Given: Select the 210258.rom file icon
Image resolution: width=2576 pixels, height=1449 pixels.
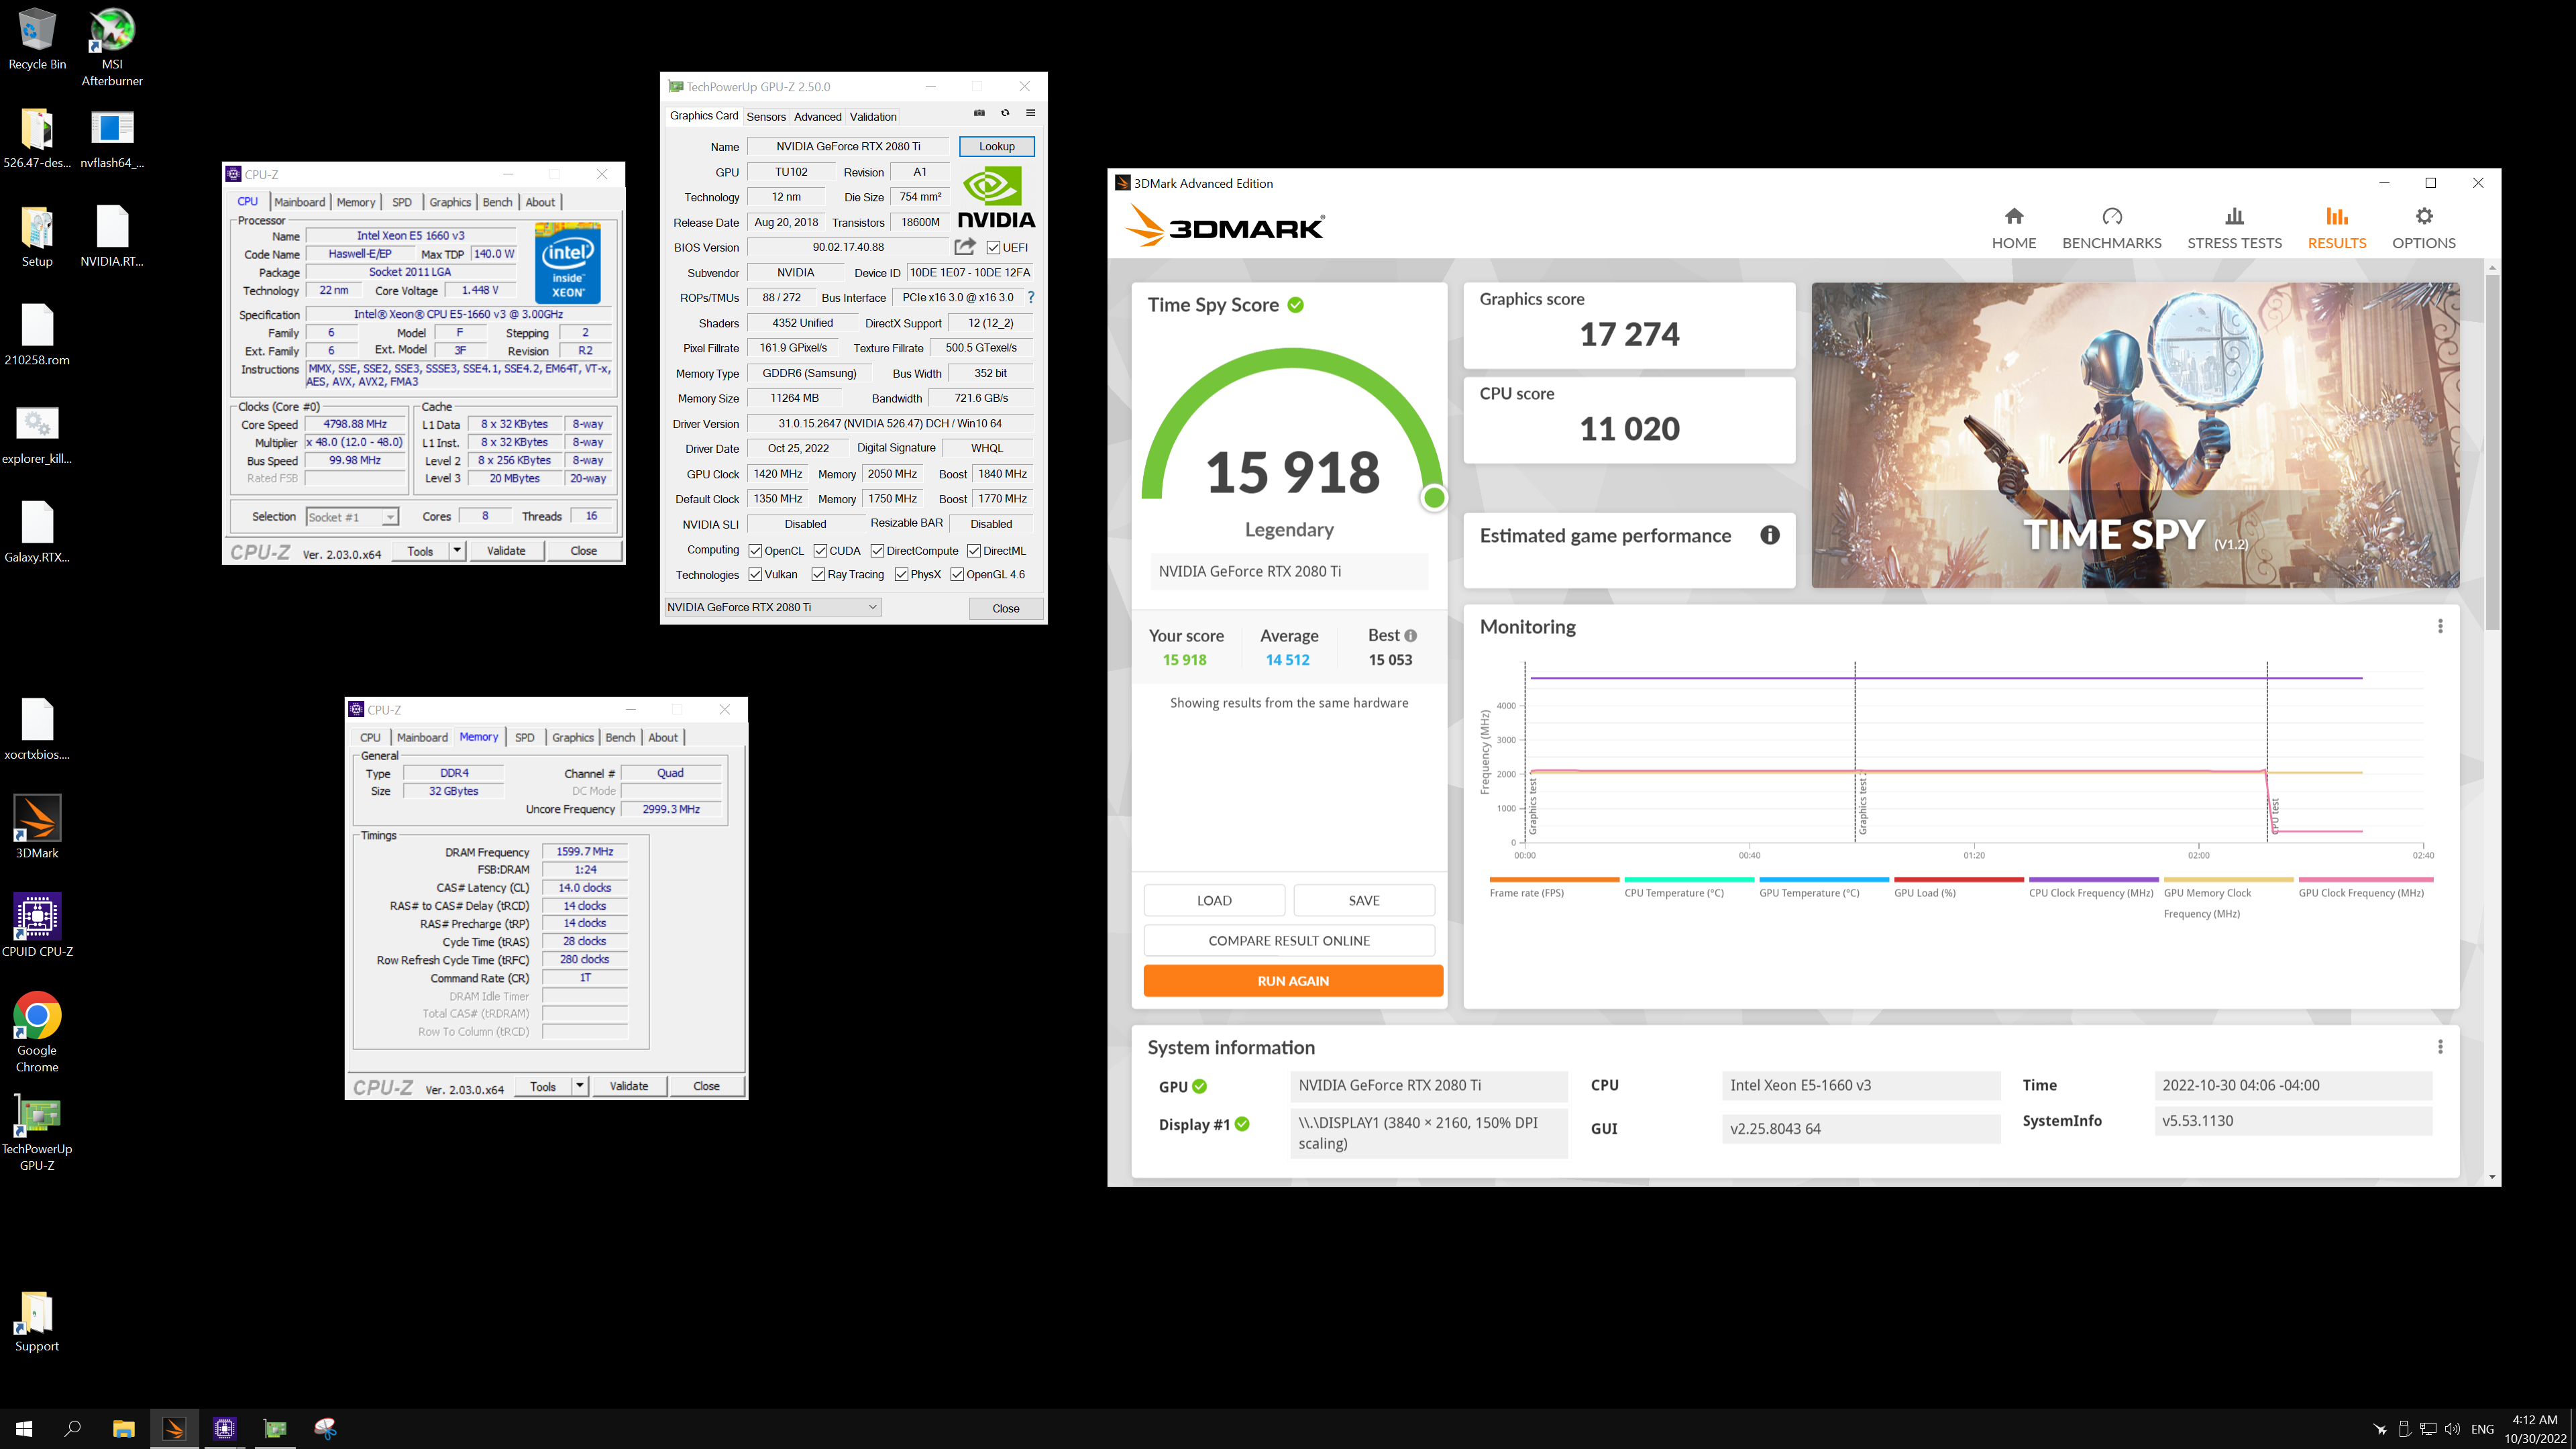Looking at the screenshot, I should point(37,335).
